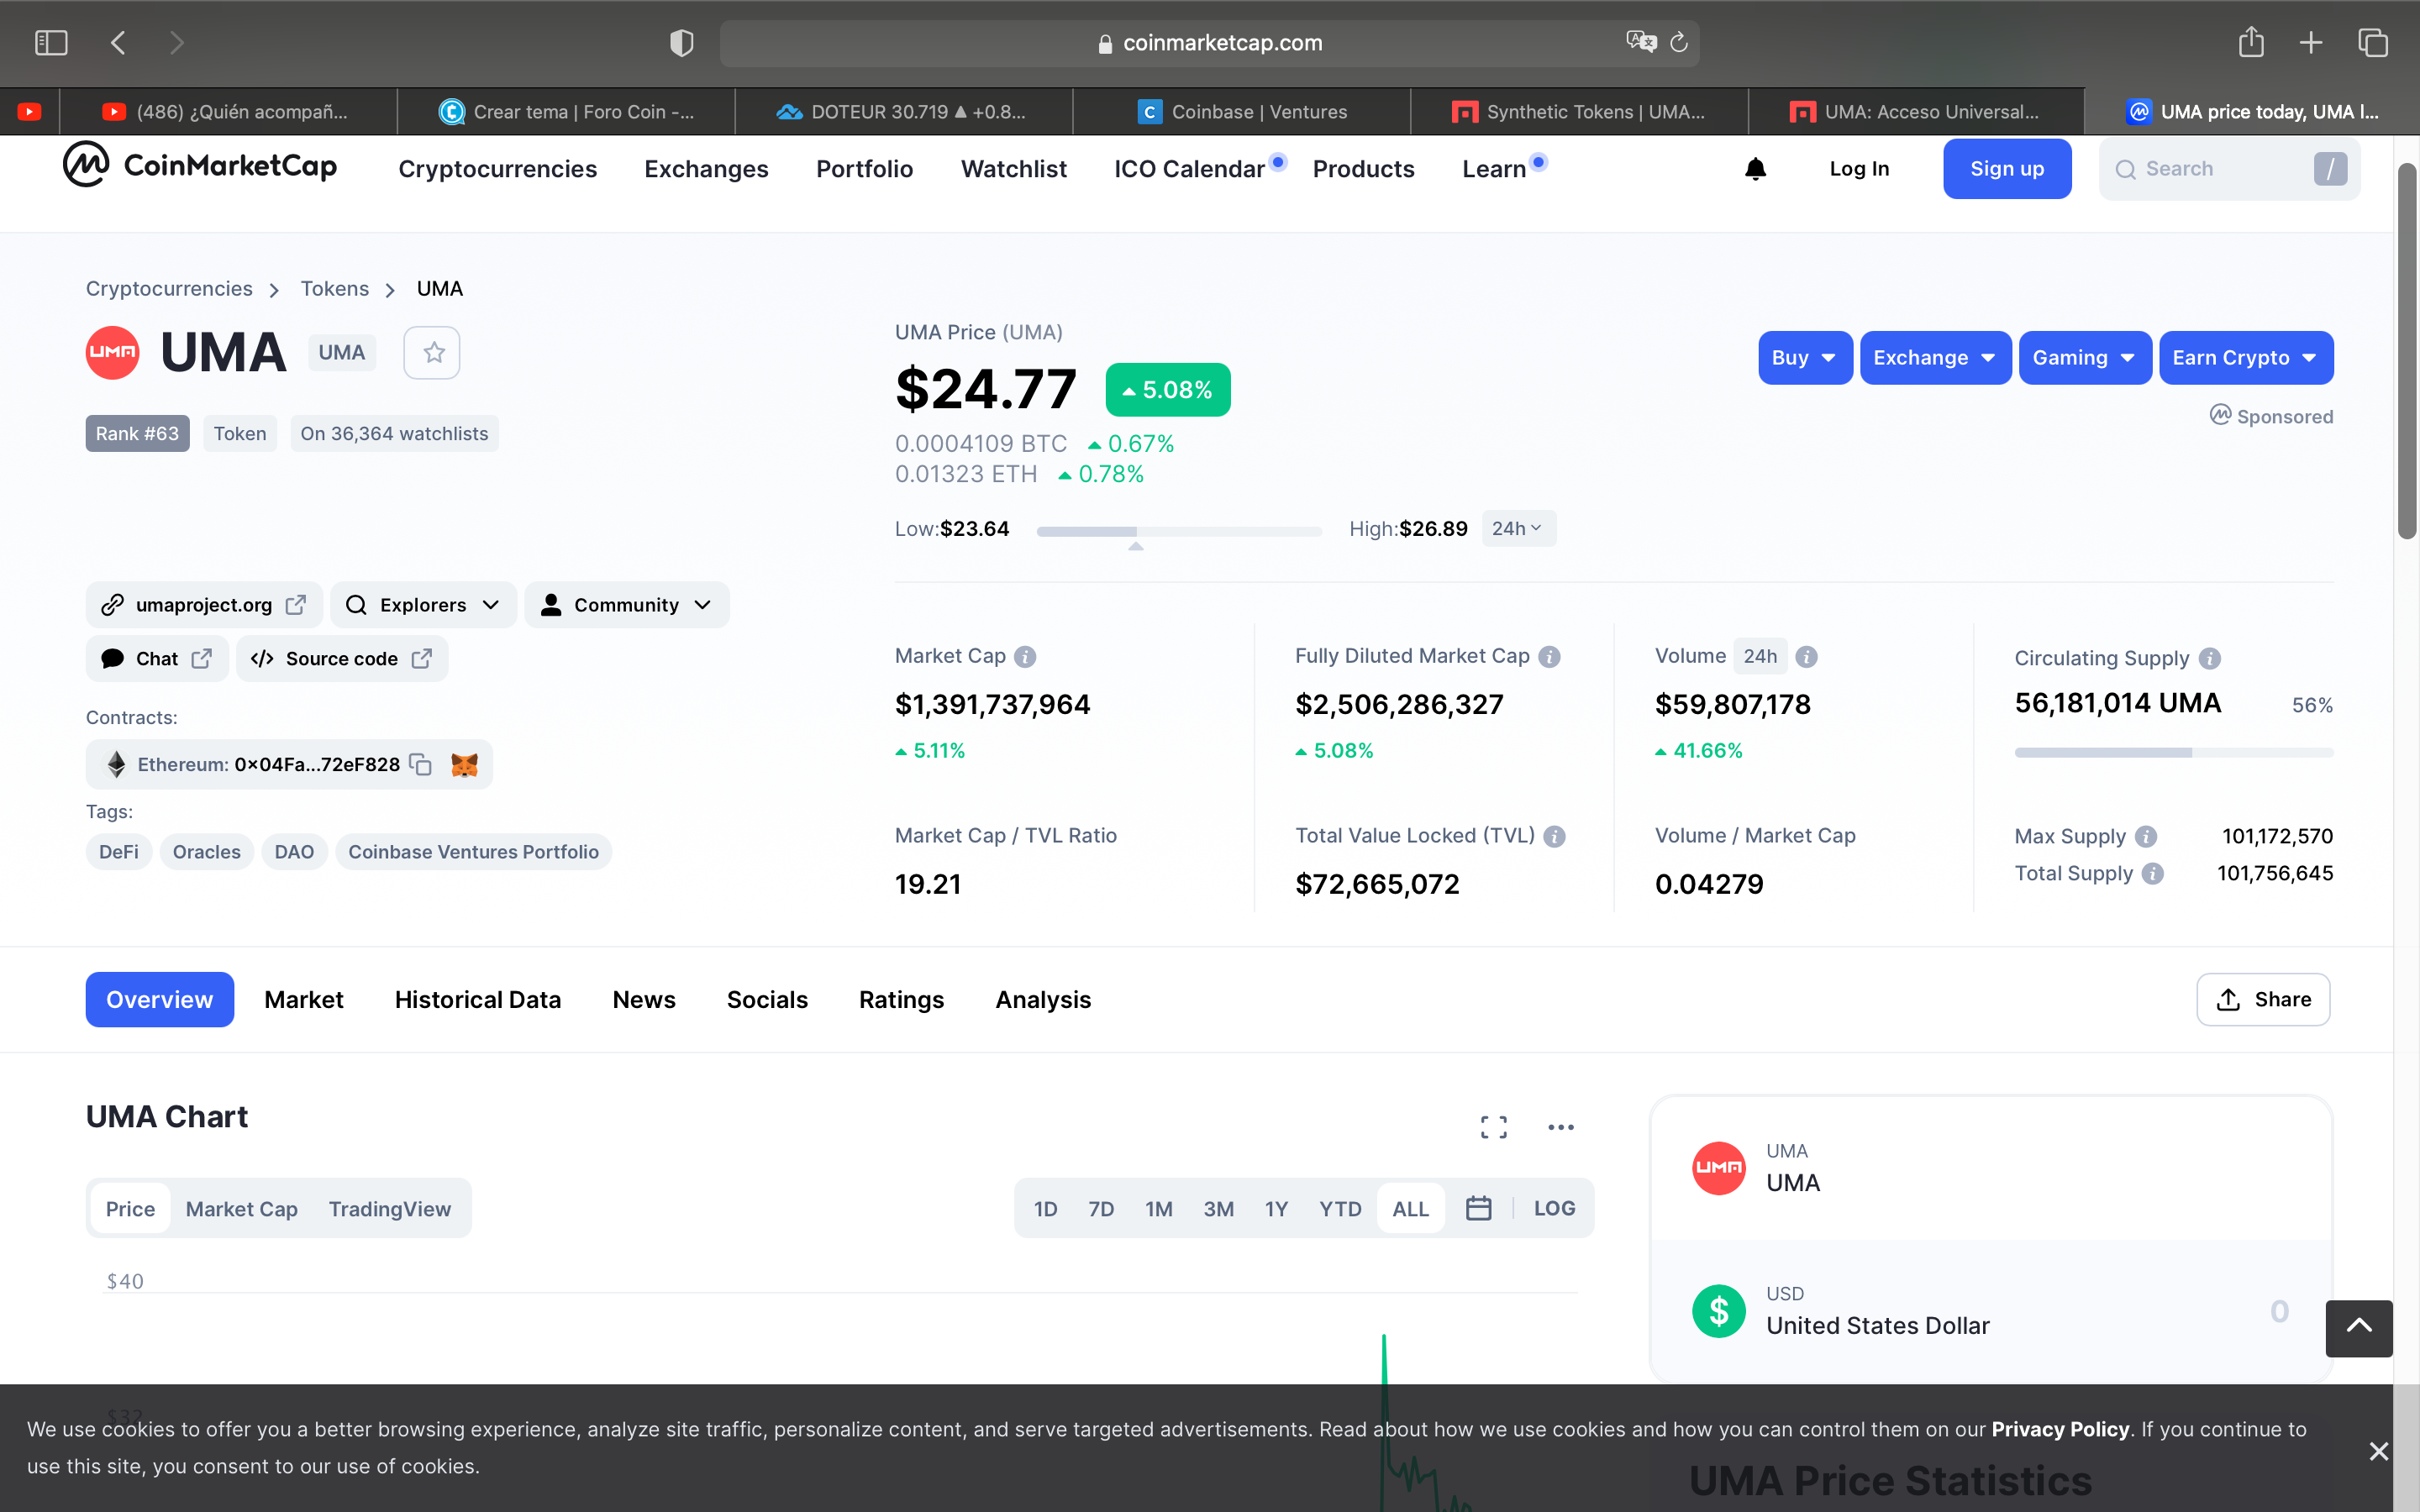Switch to Market tab
Image resolution: width=2420 pixels, height=1512 pixels.
tap(303, 999)
